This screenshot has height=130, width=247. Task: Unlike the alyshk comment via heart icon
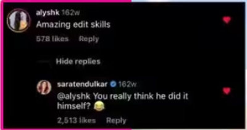[x=227, y=20]
